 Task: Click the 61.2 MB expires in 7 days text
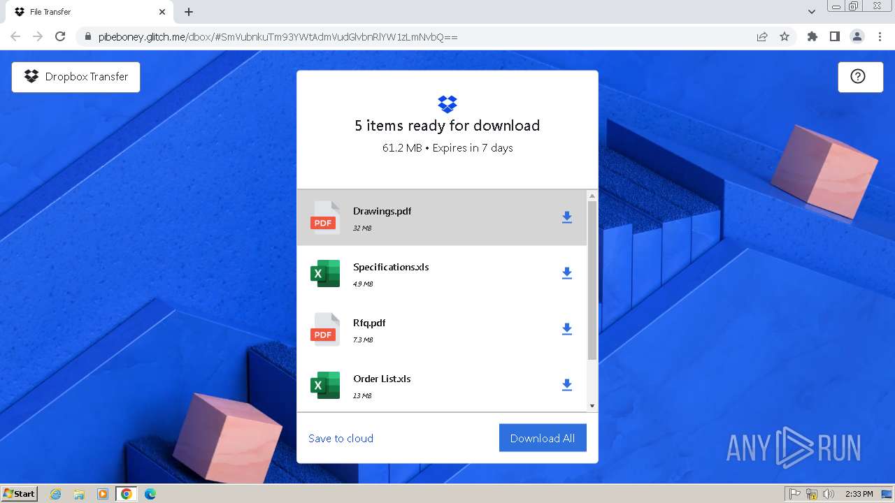[x=447, y=148]
